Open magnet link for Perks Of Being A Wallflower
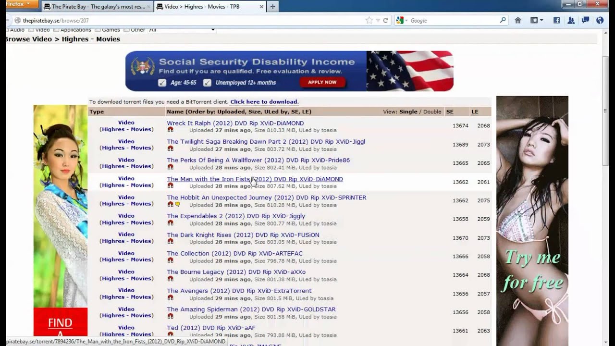Image resolution: width=615 pixels, height=346 pixels. 170,167
